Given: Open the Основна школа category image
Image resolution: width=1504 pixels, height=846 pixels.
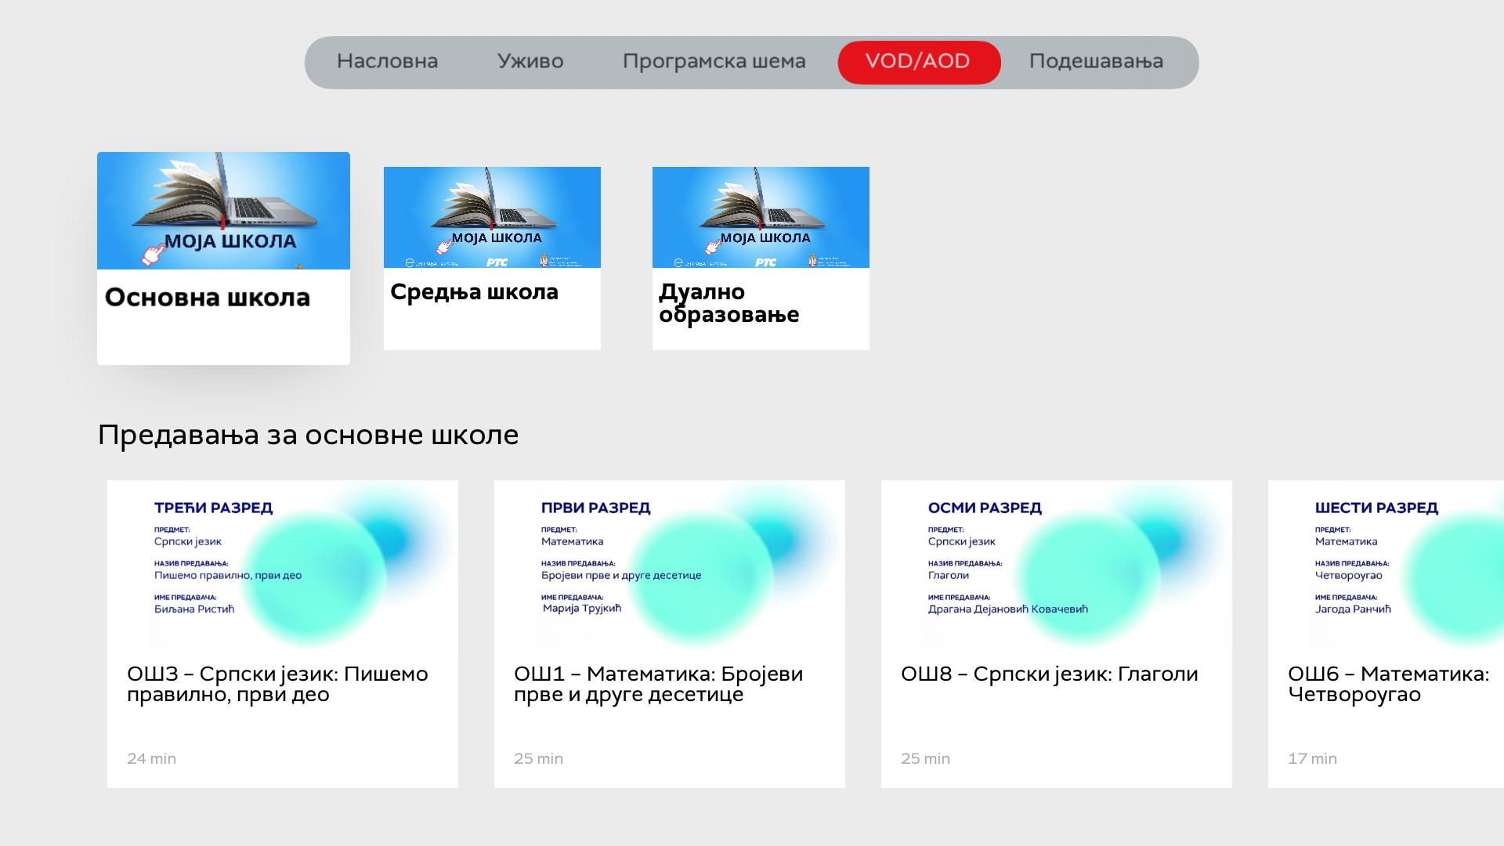Looking at the screenshot, I should click(x=223, y=211).
